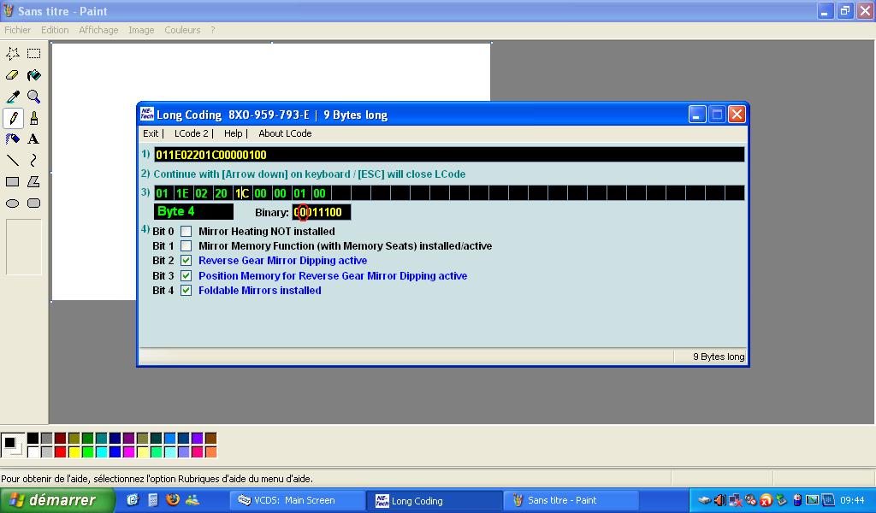Select the Brush tool

[x=33, y=118]
